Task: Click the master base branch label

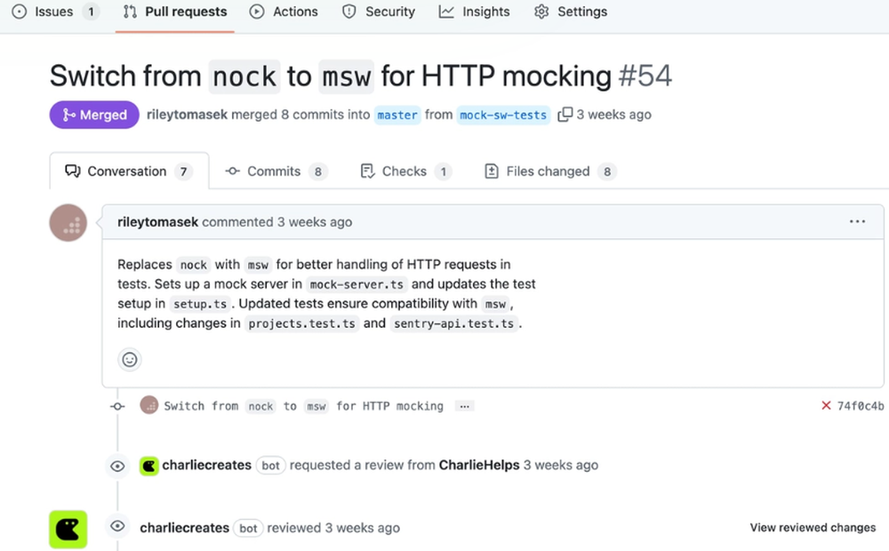Action: pos(396,116)
